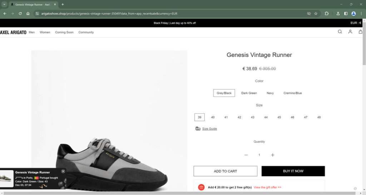Reload the current page
The height and width of the screenshot is (195, 366).
click(x=20, y=14)
